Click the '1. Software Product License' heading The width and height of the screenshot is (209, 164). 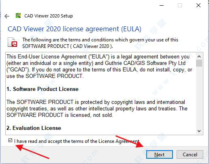point(43,89)
